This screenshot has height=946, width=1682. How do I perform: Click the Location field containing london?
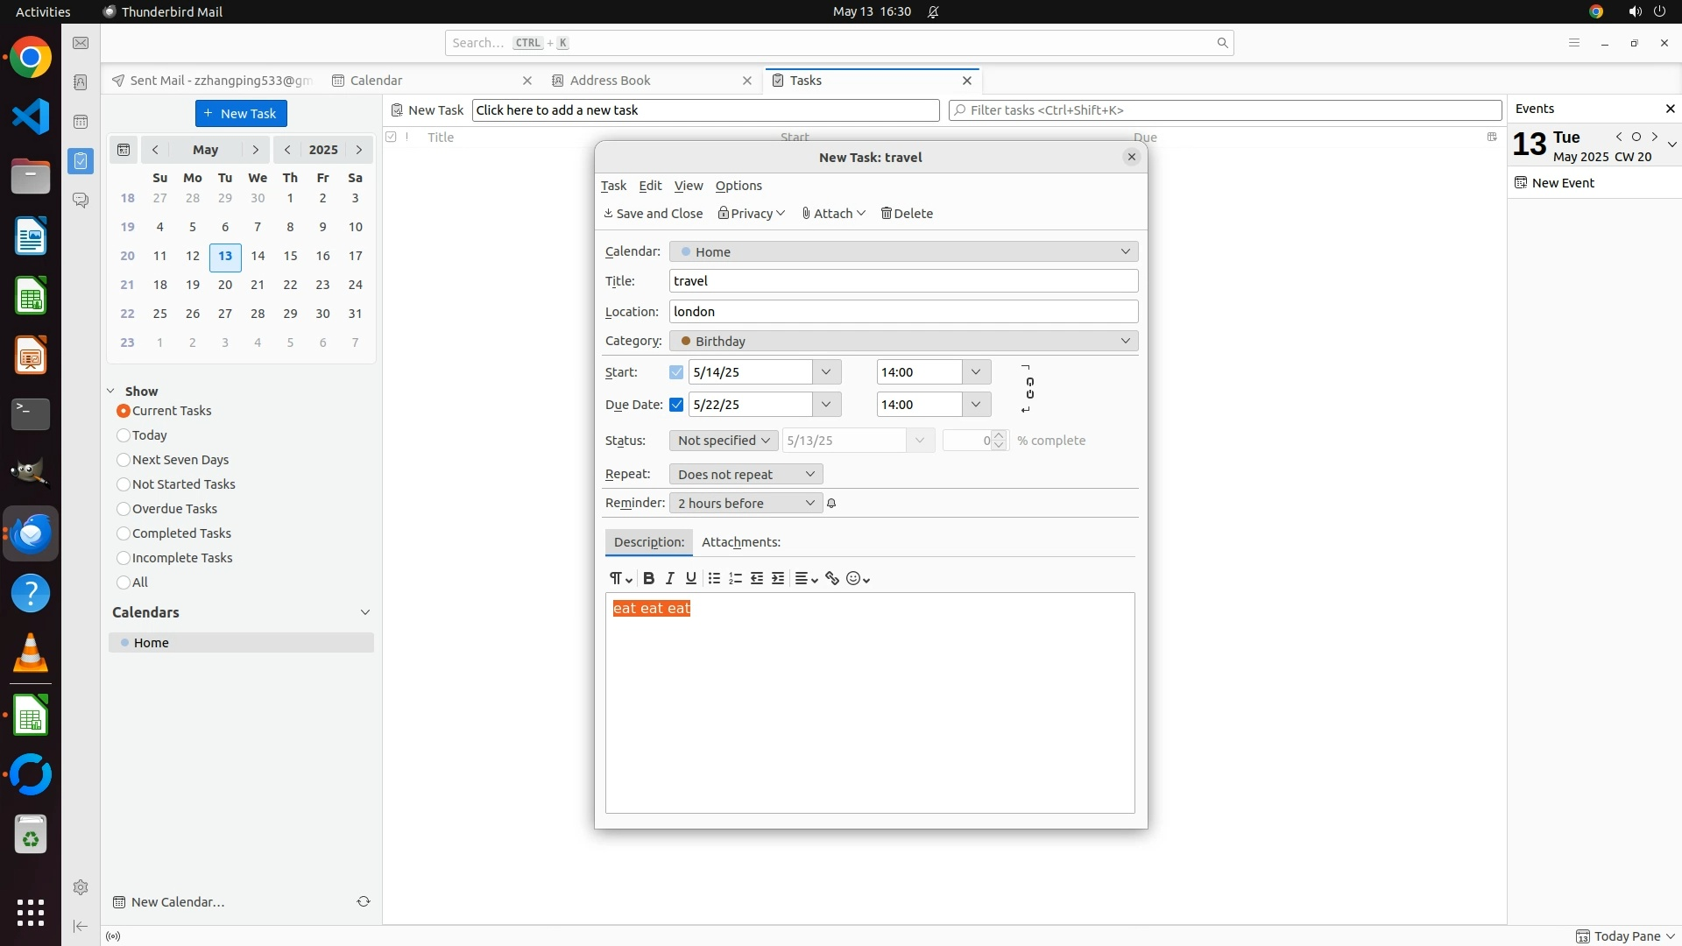click(x=903, y=312)
